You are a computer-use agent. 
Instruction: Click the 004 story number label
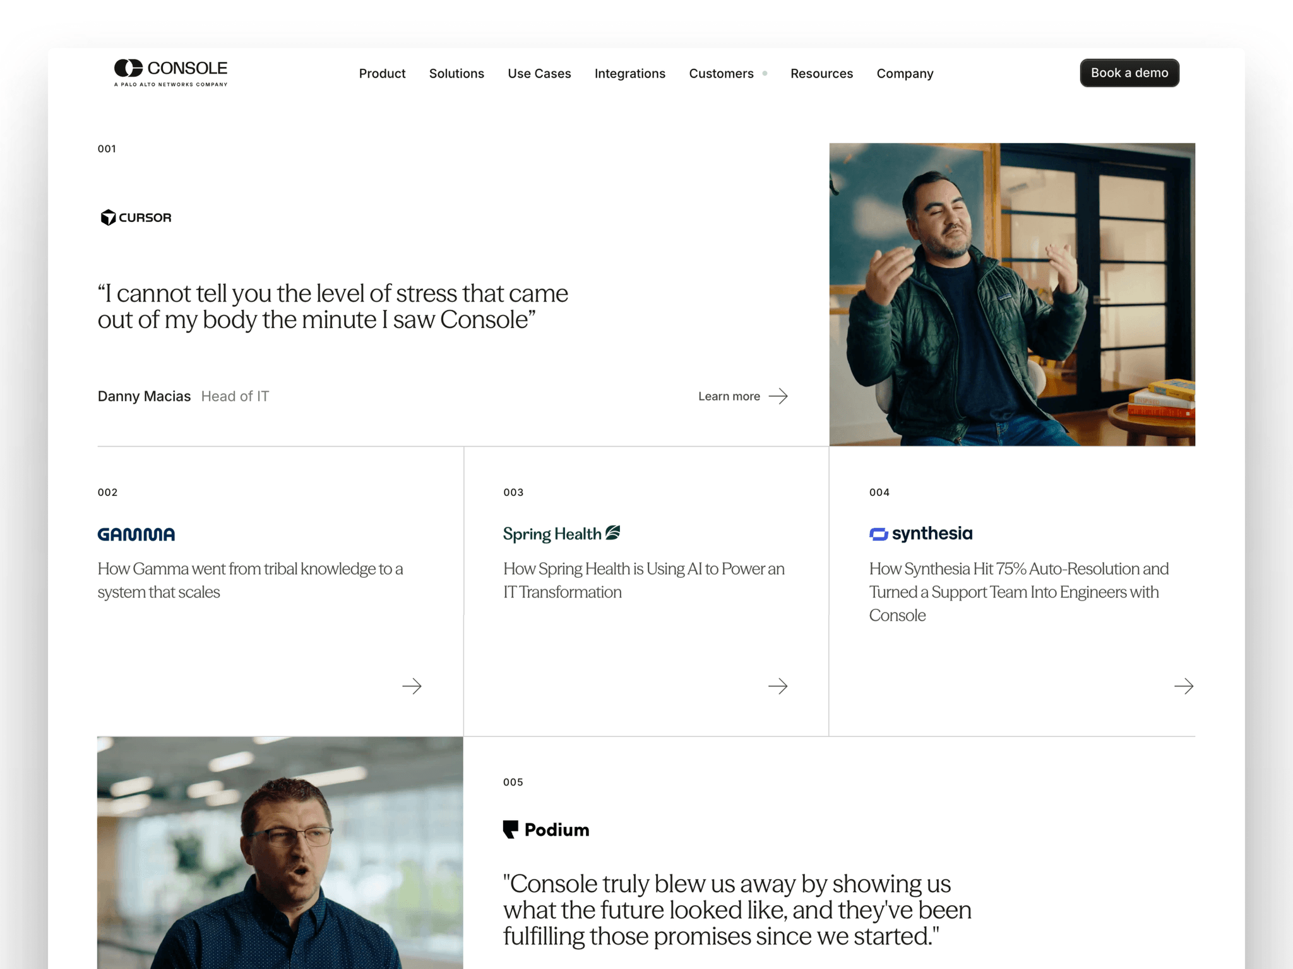coord(879,492)
